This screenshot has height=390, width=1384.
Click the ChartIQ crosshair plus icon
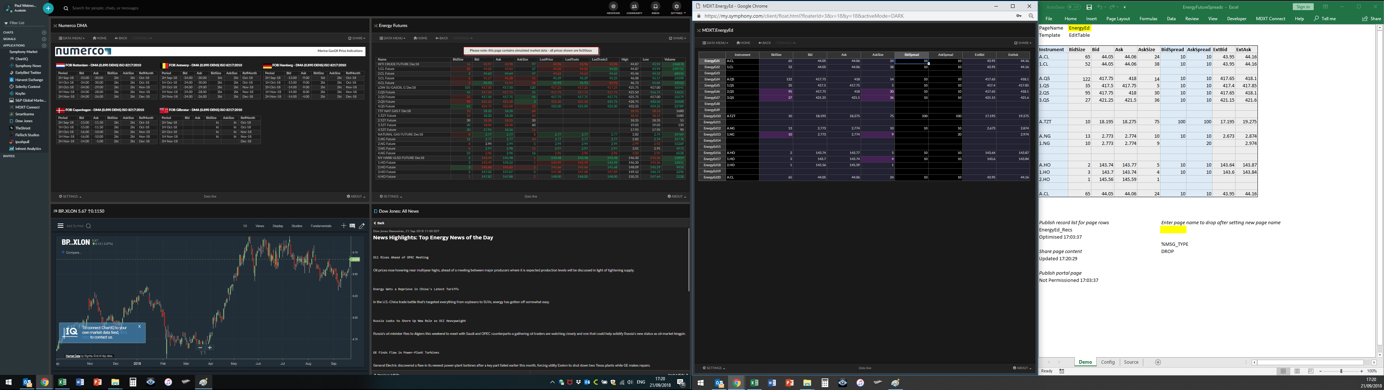[x=343, y=226]
